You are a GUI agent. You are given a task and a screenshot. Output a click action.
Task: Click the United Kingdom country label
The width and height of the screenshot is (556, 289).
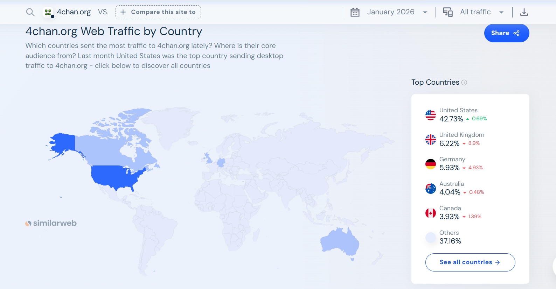pyautogui.click(x=462, y=135)
